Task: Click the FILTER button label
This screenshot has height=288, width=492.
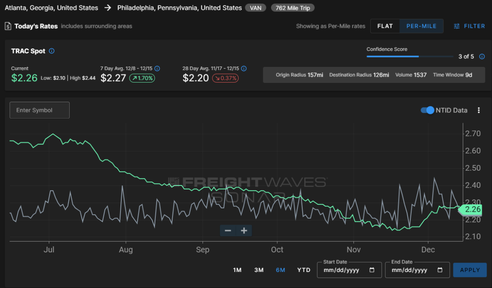Action: pos(474,26)
